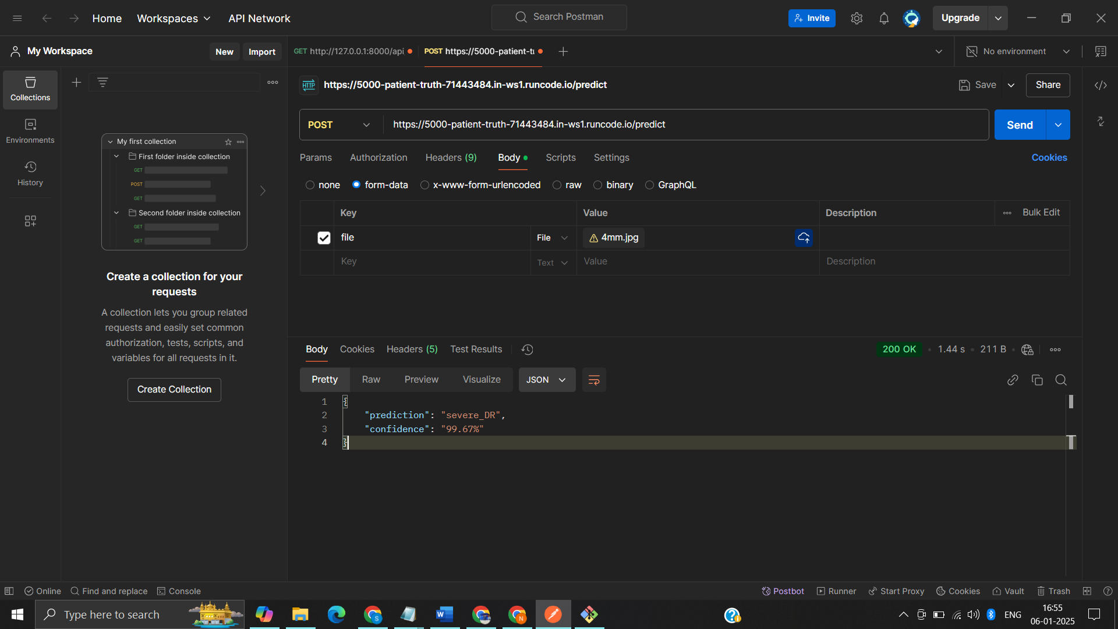This screenshot has width=1118, height=629.
Task: Open Microsoft Edge from the taskbar
Action: pos(336,614)
